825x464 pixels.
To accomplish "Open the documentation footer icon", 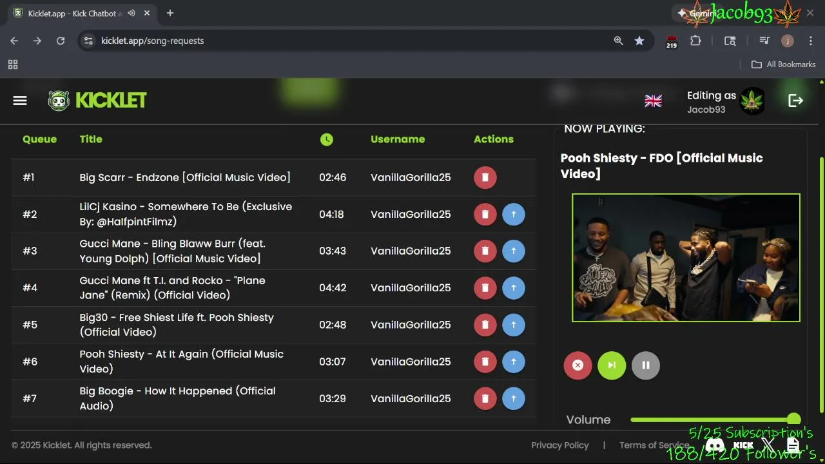I will point(793,445).
